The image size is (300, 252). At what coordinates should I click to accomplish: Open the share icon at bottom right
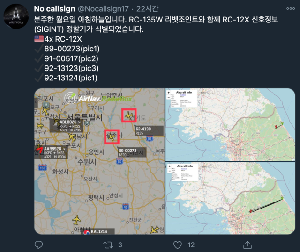coord(247,245)
